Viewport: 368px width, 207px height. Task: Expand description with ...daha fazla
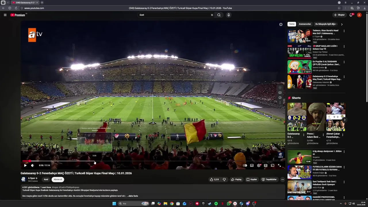[x=133, y=196]
